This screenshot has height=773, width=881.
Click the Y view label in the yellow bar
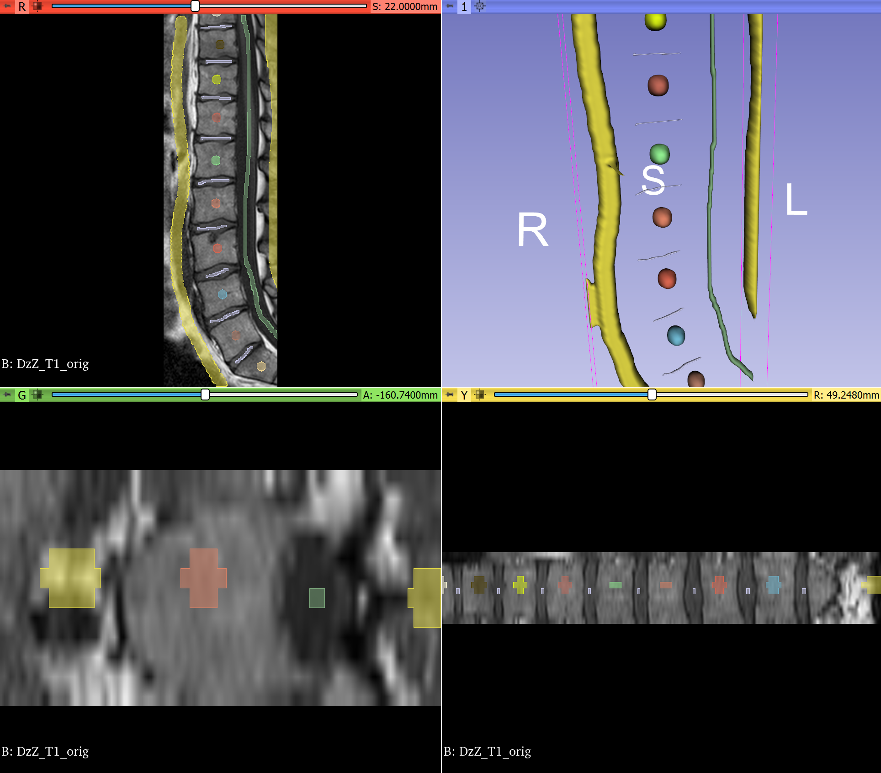[464, 395]
